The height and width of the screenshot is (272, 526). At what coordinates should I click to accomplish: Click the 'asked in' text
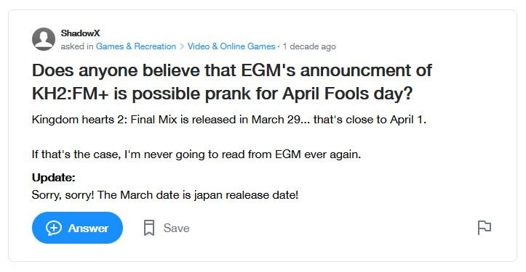[x=77, y=46]
